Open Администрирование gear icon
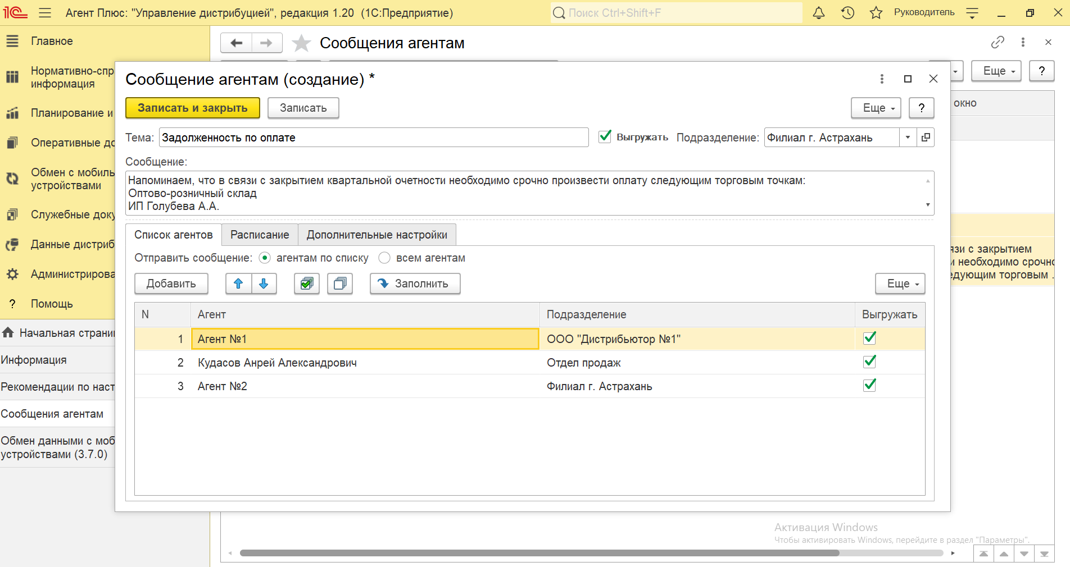1070x567 pixels. point(12,274)
